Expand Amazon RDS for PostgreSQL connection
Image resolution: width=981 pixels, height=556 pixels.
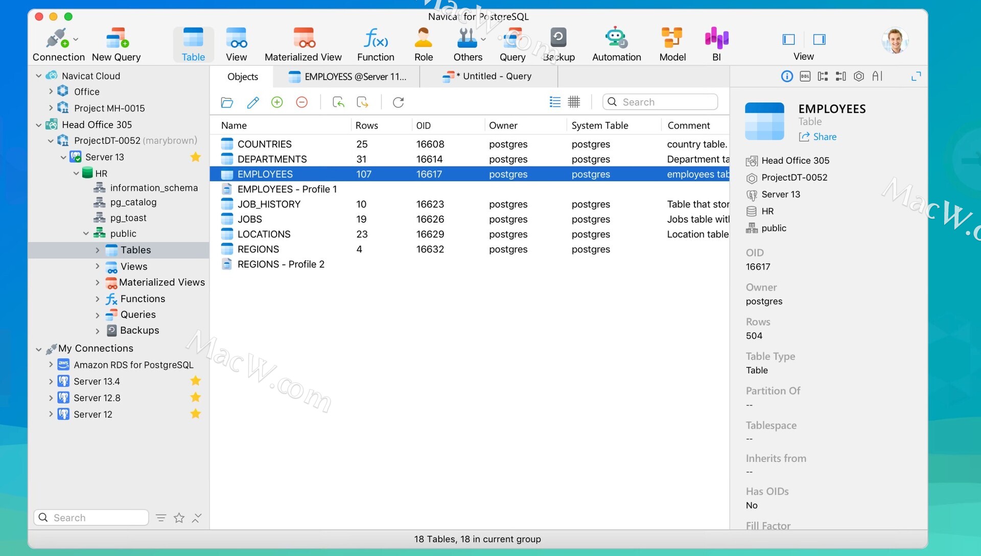(x=51, y=365)
